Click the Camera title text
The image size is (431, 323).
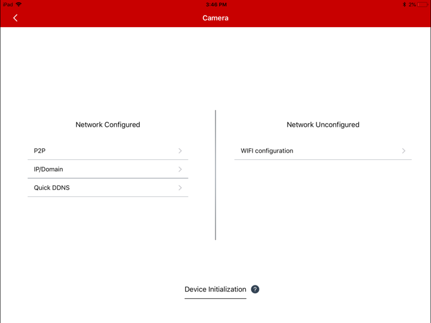216,18
